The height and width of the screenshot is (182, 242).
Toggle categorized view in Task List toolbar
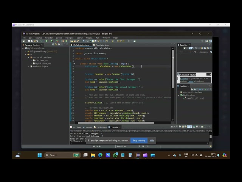[x=191, y=48]
